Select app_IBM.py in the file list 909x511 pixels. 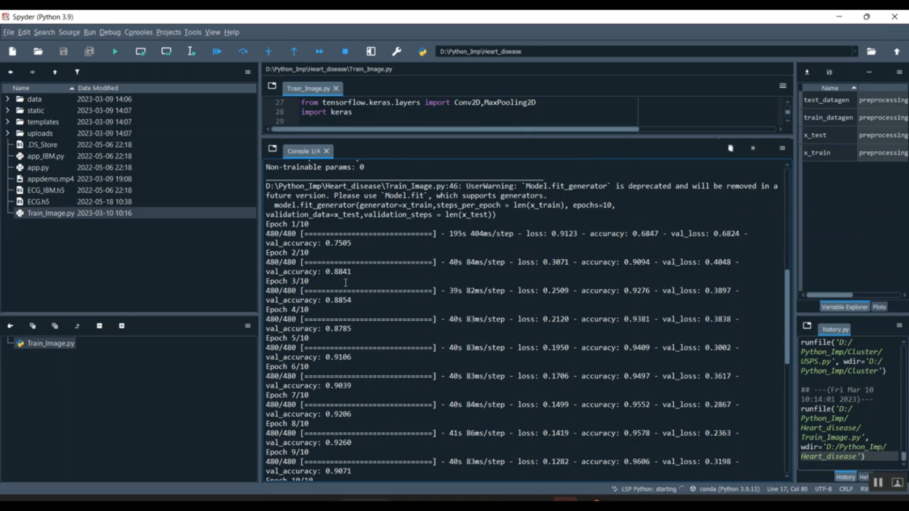pos(45,156)
